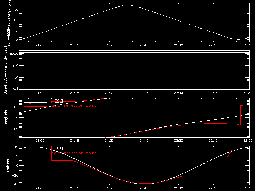The height and width of the screenshot is (191, 255).
Task: Click the Sun-HESSI-Earth angle axis title
Action: 9,23
